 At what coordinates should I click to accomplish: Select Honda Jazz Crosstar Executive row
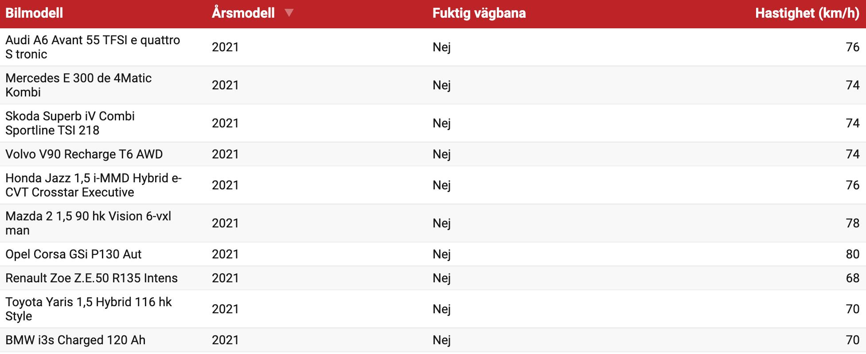point(433,185)
